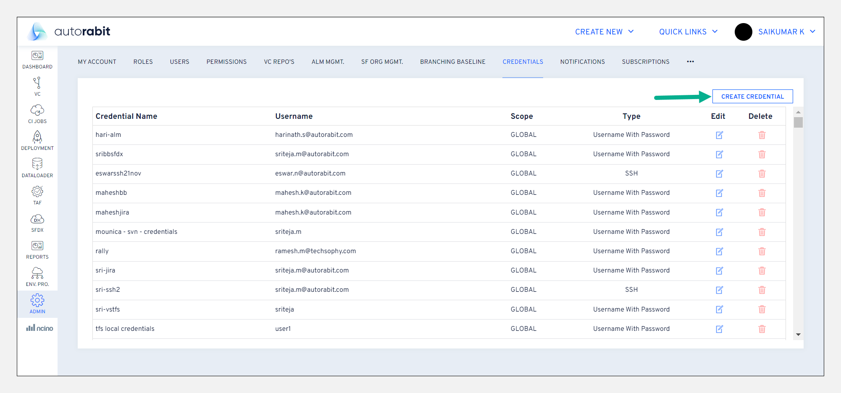Switch to the Users tab

coord(179,62)
